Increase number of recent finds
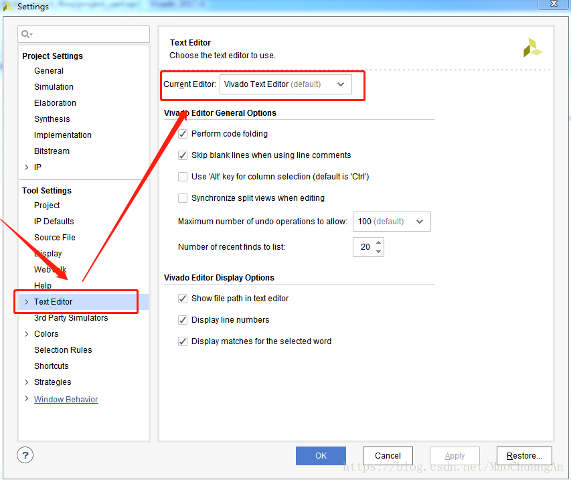This screenshot has height=480, width=571. click(379, 242)
